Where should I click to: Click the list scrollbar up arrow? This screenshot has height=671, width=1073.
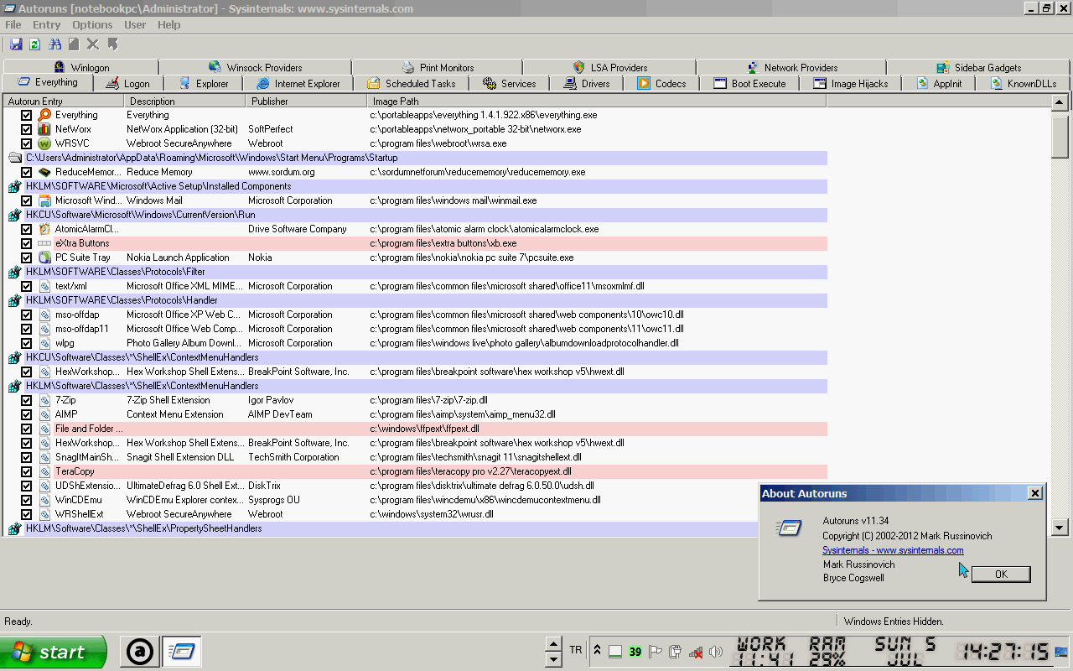point(1060,102)
